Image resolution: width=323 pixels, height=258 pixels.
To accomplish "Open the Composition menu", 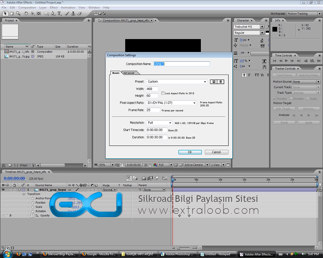I will [x=27, y=8].
